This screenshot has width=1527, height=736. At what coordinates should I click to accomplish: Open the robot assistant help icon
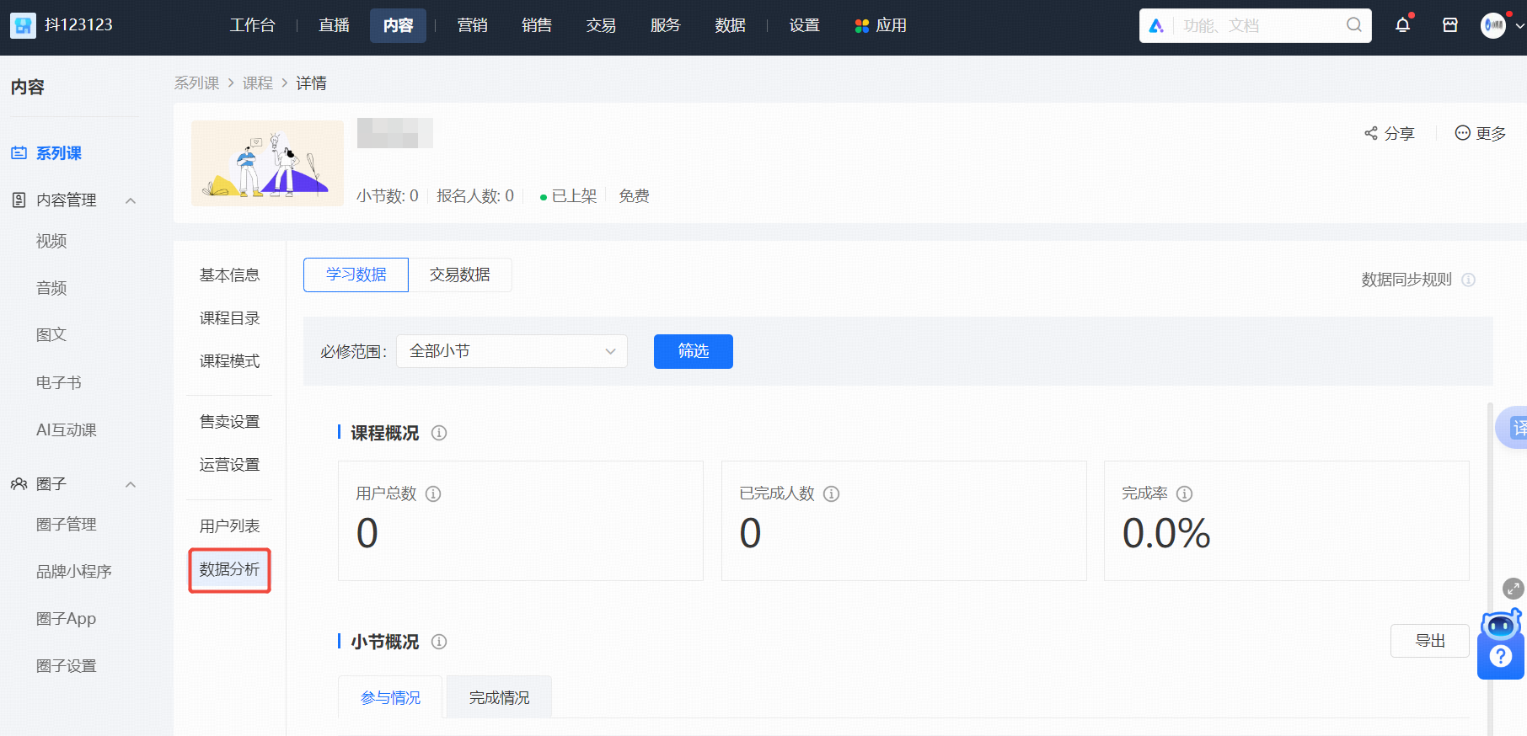[x=1501, y=626]
